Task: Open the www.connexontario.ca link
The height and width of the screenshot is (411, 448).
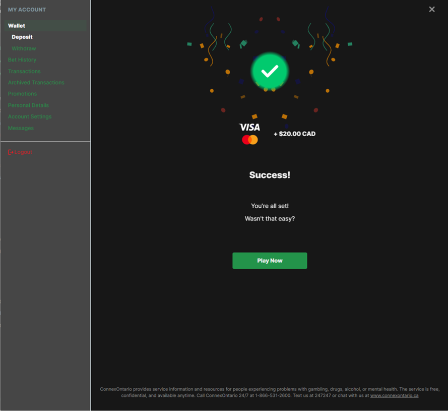Action: 394,395
